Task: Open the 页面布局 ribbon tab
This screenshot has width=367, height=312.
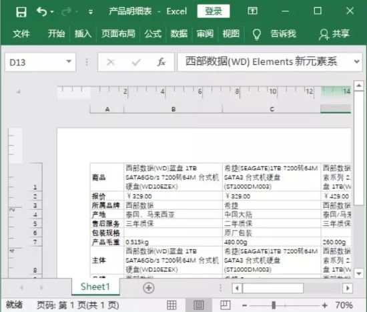Action: pyautogui.click(x=118, y=34)
